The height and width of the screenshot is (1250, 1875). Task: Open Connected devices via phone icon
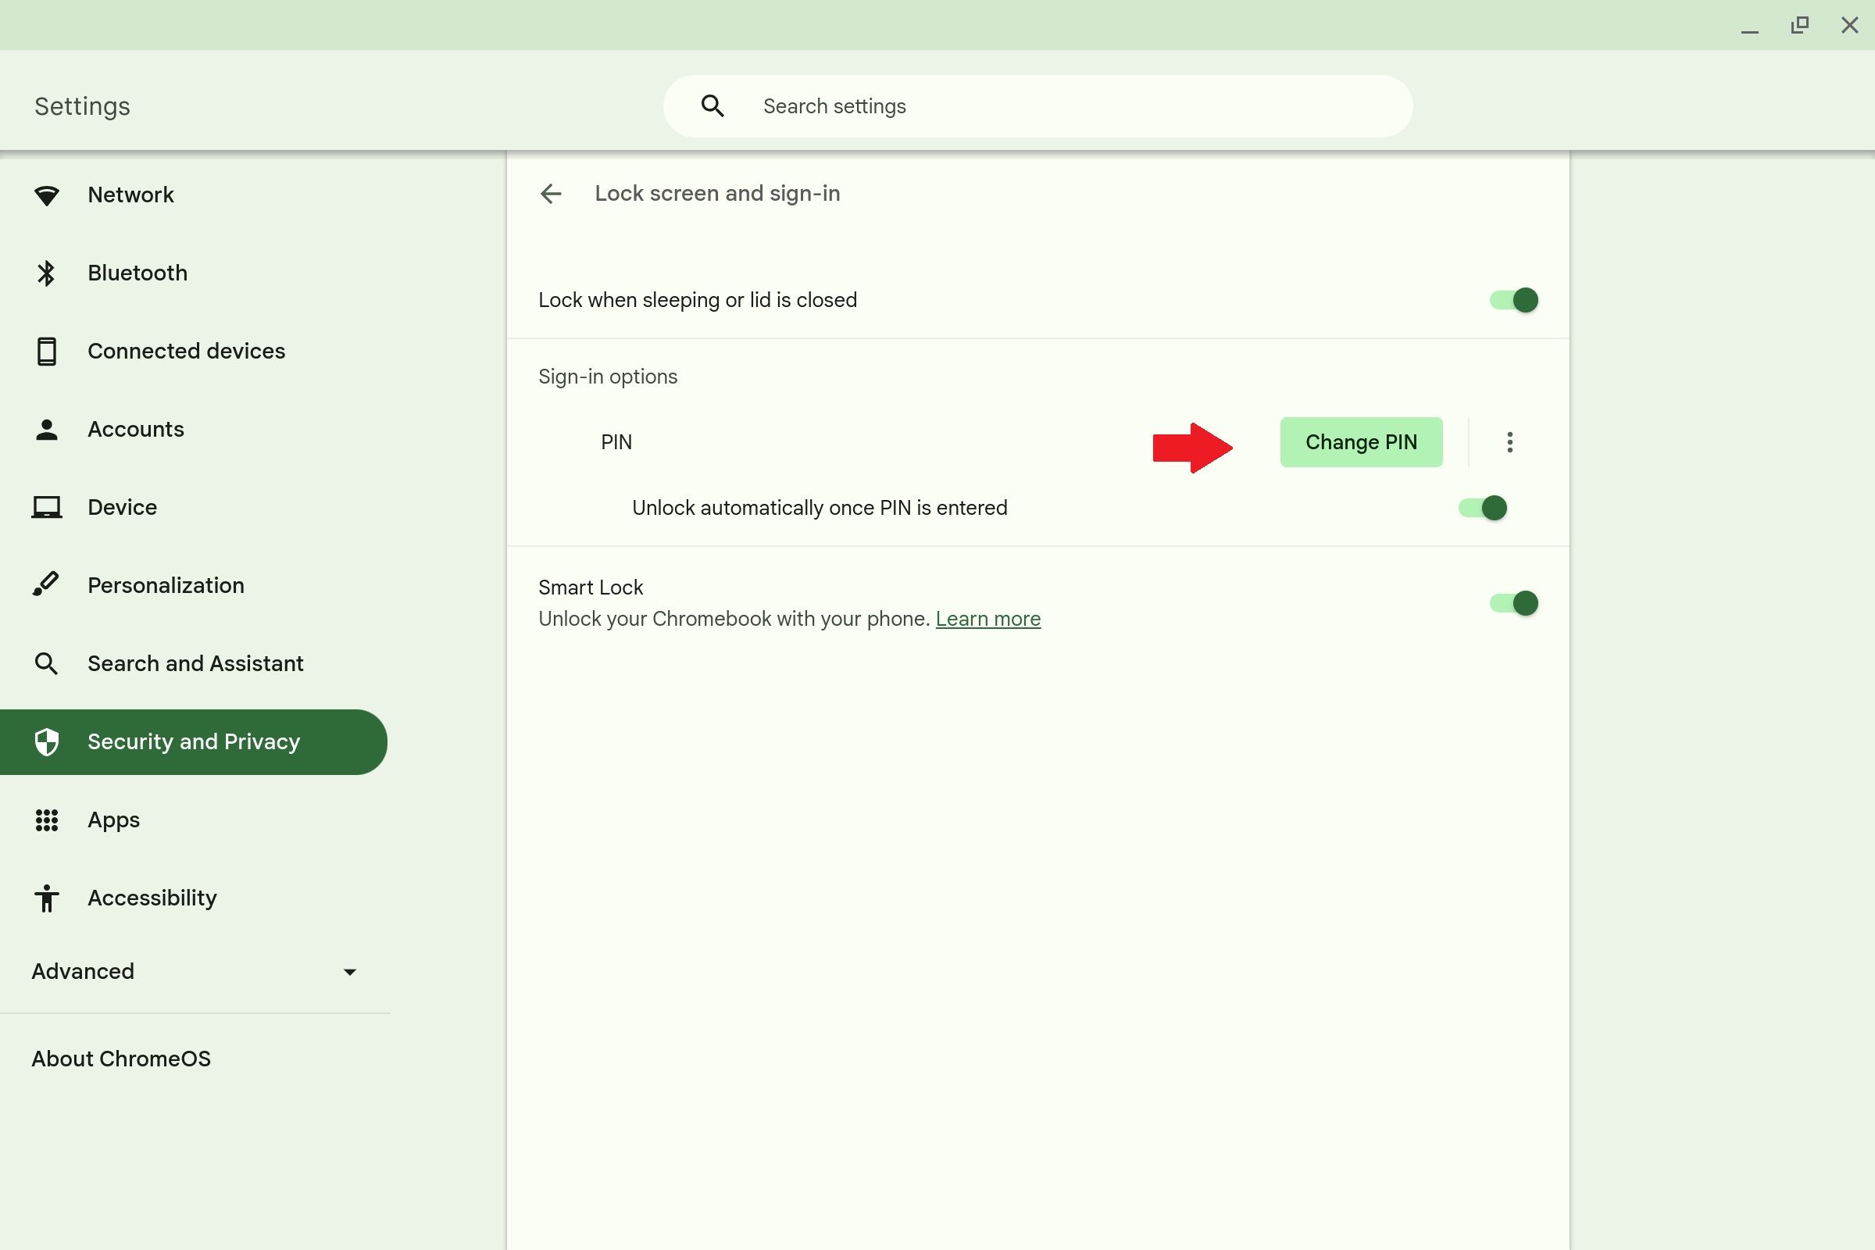tap(47, 351)
